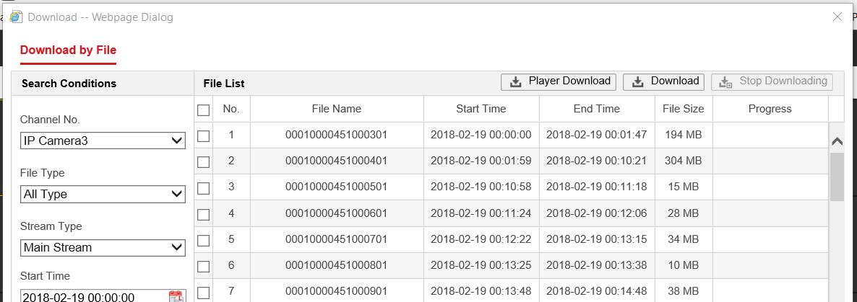Image resolution: width=857 pixels, height=302 pixels.
Task: Tick the checkbox for file number 5
Action: tap(204, 240)
